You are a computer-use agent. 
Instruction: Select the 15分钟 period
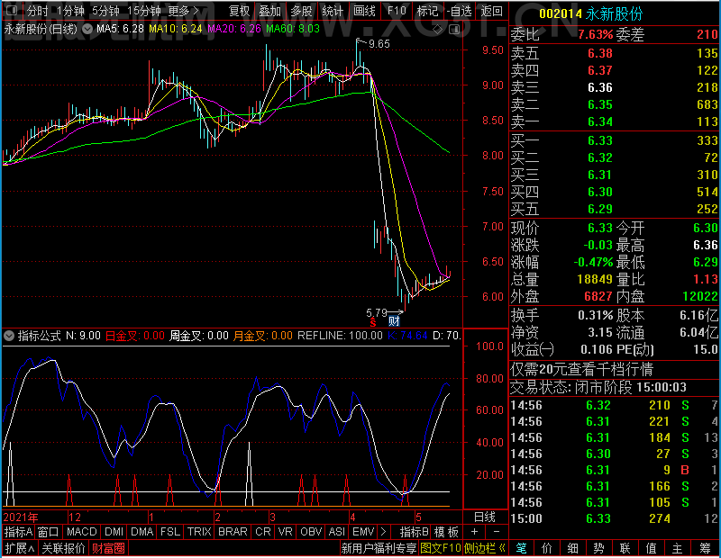coord(144,11)
